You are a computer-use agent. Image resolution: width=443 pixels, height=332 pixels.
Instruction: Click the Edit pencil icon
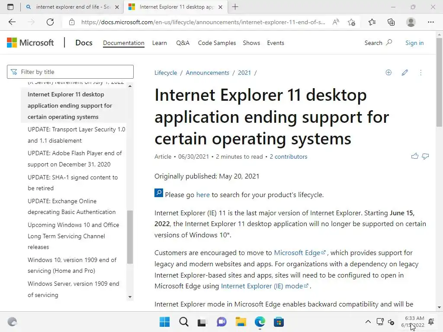coord(404,73)
